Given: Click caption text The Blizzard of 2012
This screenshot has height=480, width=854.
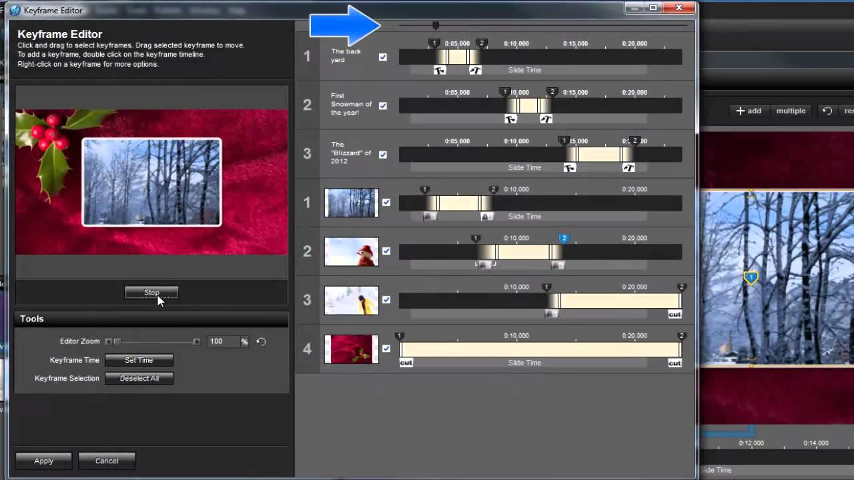Looking at the screenshot, I should tap(350, 153).
